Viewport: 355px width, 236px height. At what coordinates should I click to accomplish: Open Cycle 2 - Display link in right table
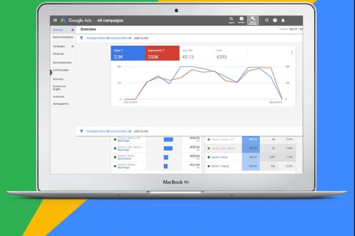point(220,166)
